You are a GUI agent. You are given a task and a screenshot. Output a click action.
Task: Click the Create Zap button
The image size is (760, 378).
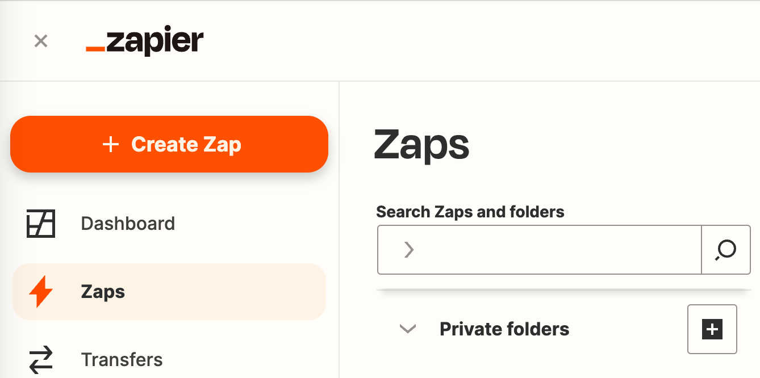pyautogui.click(x=169, y=144)
